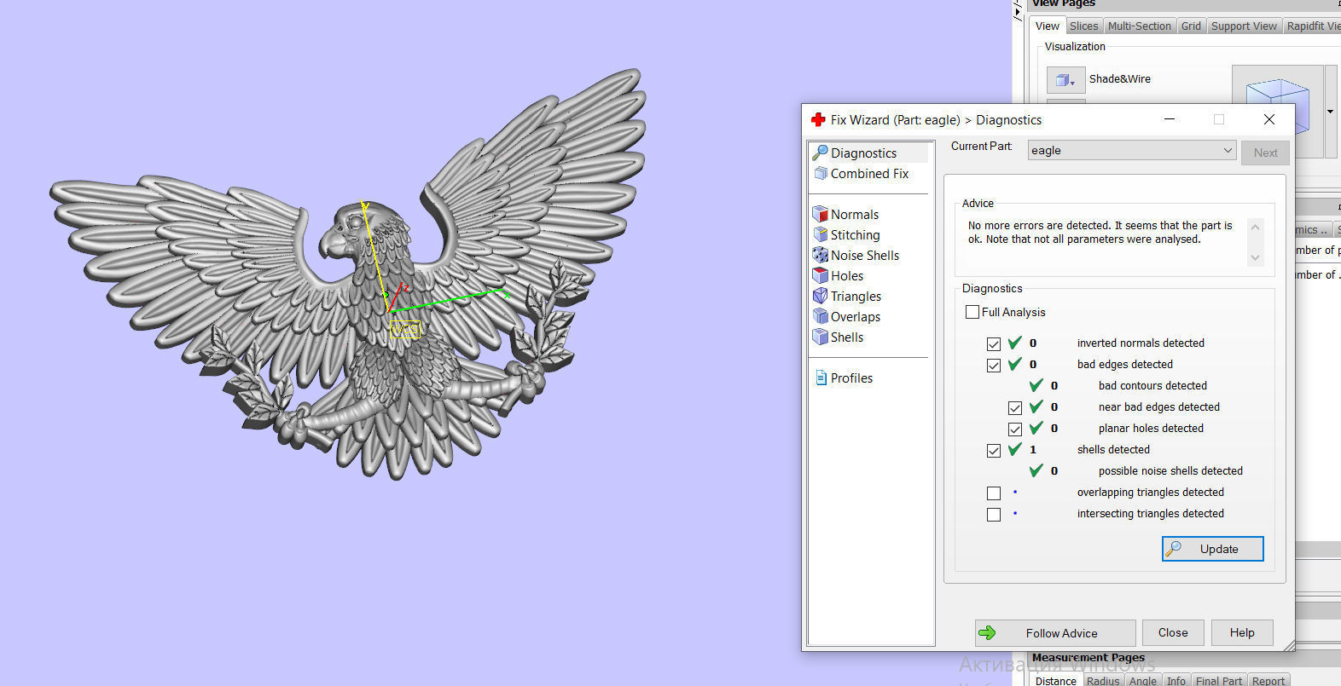Click the Advice text scrollbar down arrow
The width and height of the screenshot is (1341, 686).
[x=1255, y=257]
